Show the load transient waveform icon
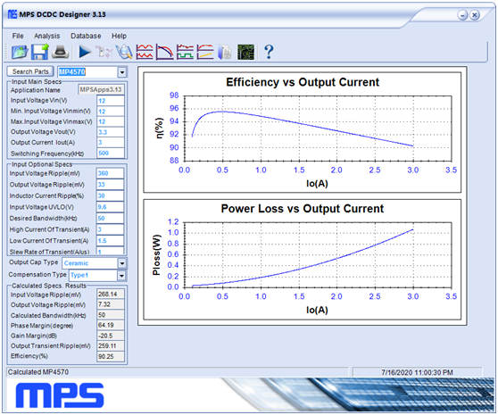498x415 pixels. 185,52
